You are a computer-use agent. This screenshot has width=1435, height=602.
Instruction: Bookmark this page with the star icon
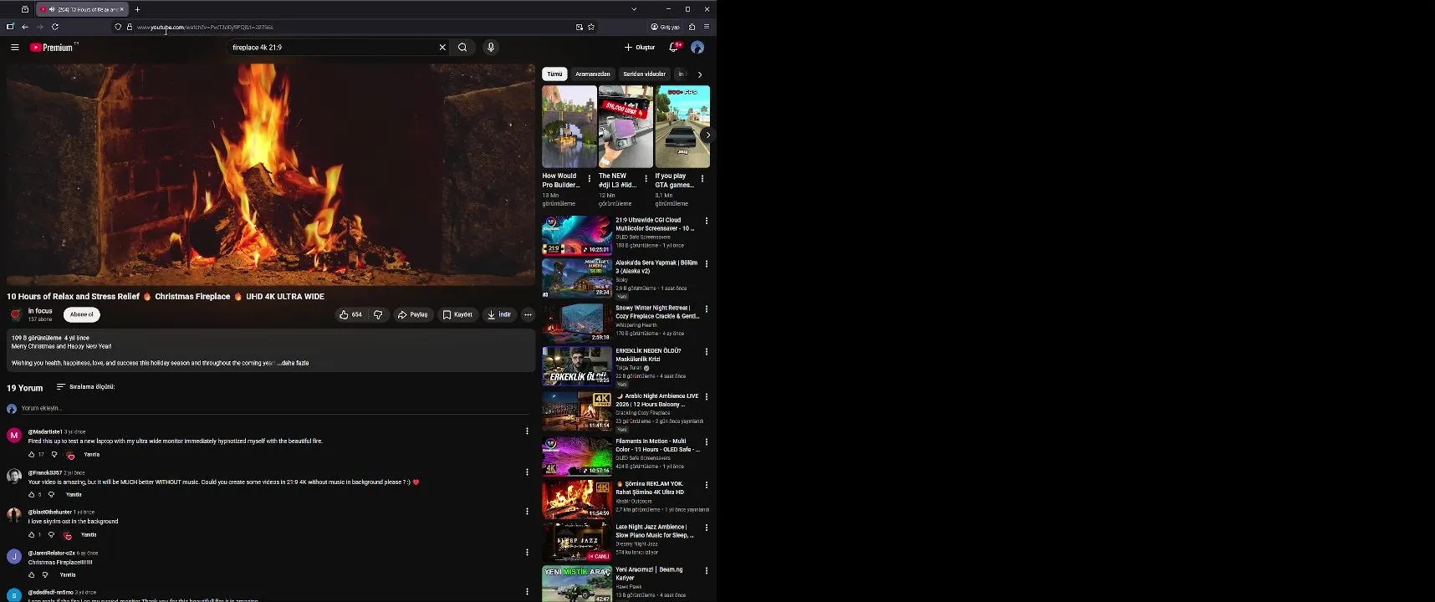pos(591,27)
